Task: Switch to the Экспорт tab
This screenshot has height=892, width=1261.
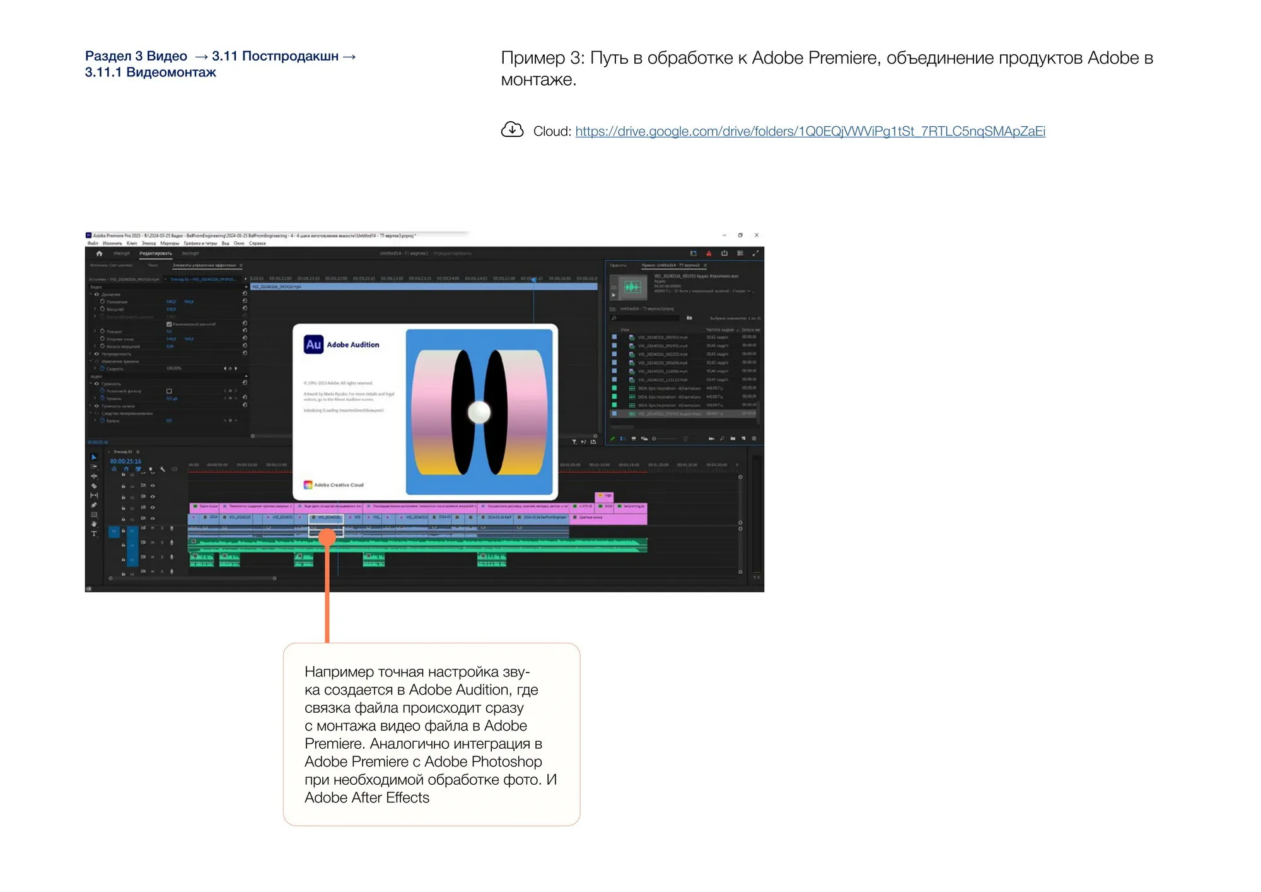Action: click(x=190, y=254)
